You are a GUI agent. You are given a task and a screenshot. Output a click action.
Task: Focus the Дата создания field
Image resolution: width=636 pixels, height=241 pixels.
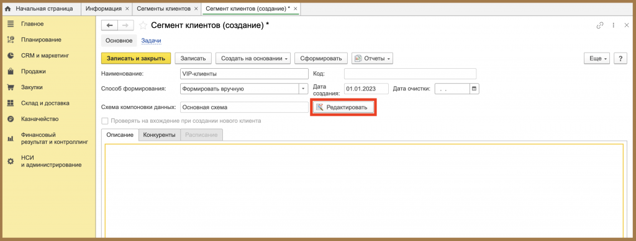click(366, 89)
